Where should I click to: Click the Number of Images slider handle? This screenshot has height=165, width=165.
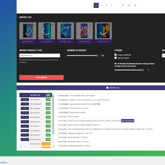[97, 56]
